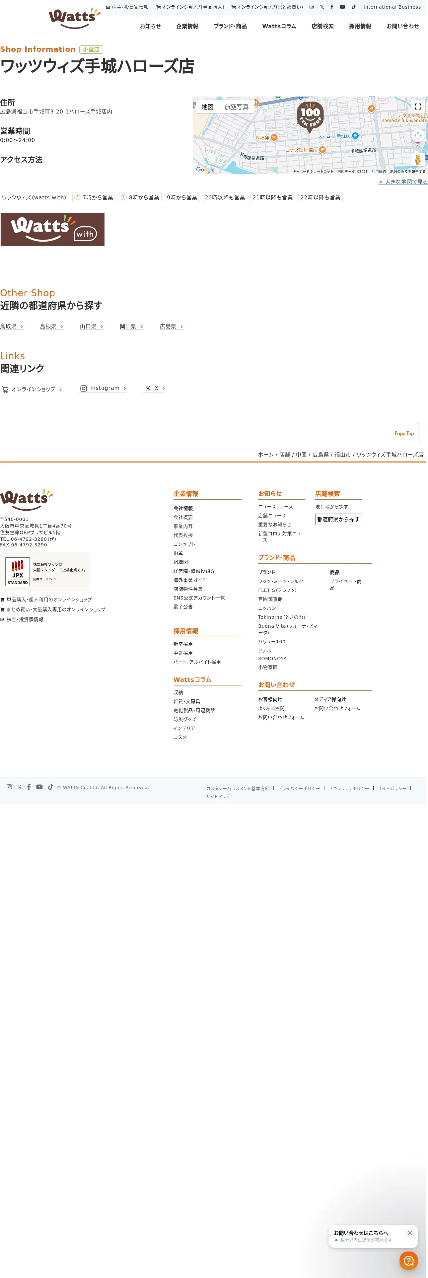
Task: Click the ラ・ムー 手城店 marker on the map
Action: [x=355, y=135]
